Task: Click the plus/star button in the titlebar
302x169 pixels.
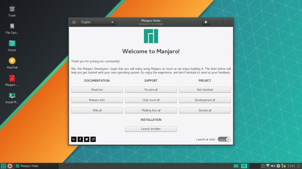Action: pyautogui.click(x=206, y=22)
